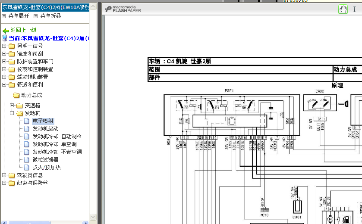
Task: Click the 舒适和便利 folder icon
Action: pyautogui.click(x=12, y=85)
